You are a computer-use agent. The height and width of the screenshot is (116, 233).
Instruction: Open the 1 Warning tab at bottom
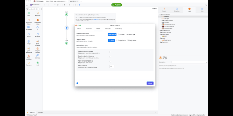point(31,112)
